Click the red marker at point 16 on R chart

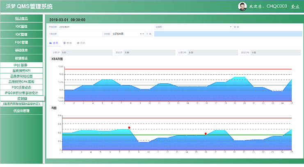[206, 133]
